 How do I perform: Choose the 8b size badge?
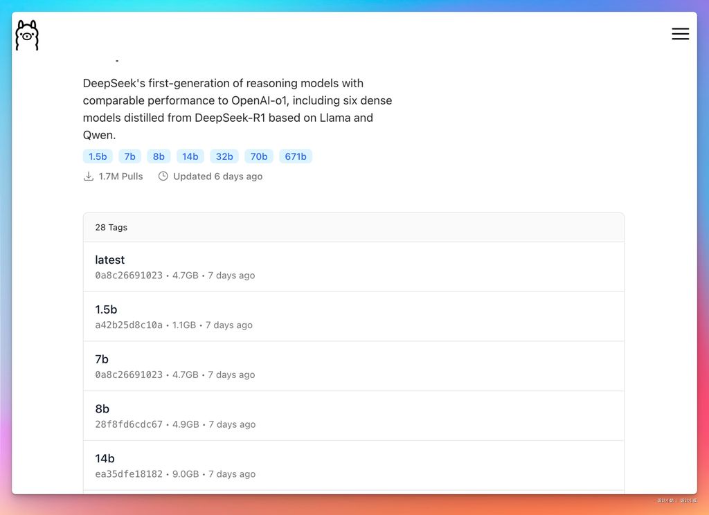pos(159,156)
